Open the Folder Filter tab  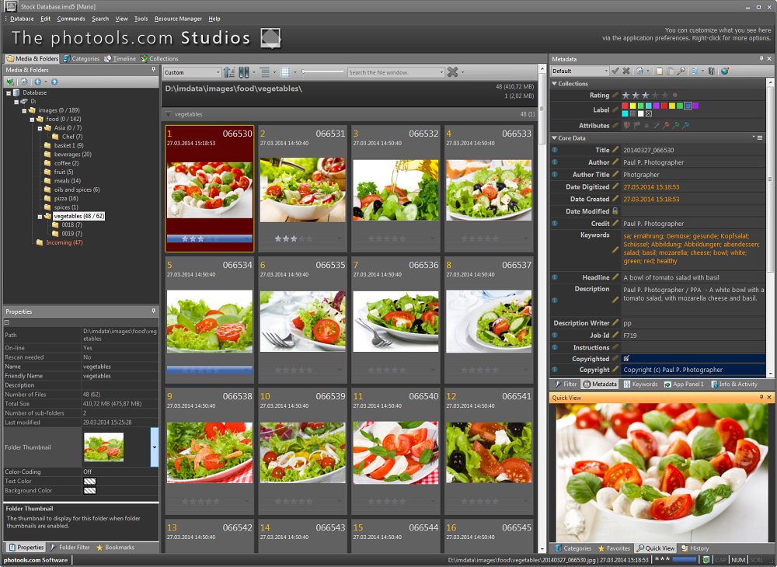[x=69, y=547]
